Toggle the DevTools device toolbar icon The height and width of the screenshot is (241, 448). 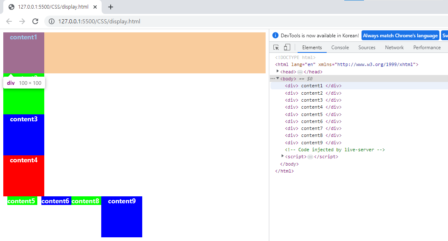click(x=287, y=48)
